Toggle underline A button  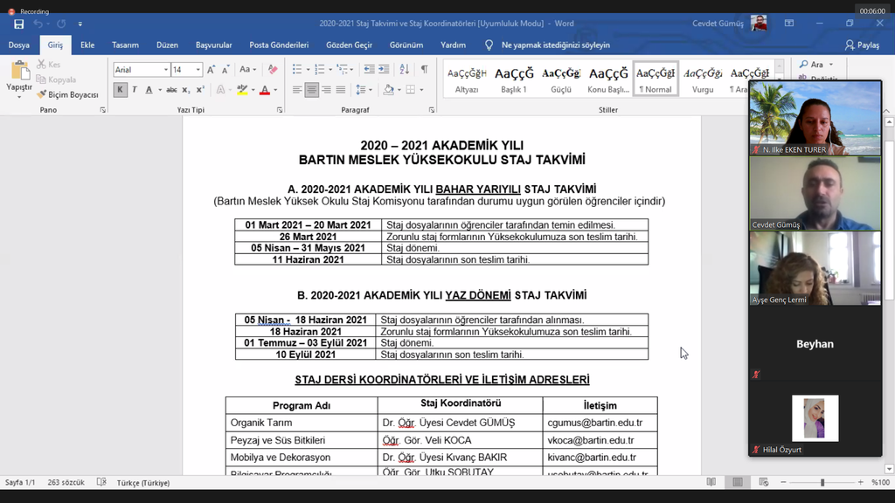(x=149, y=90)
